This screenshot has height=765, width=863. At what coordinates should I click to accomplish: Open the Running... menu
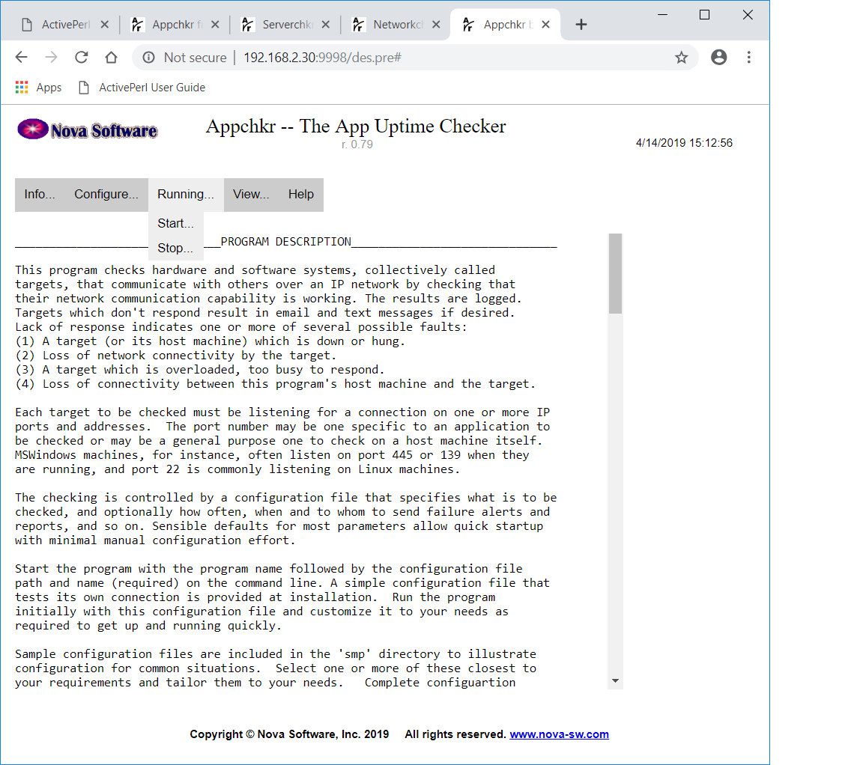pyautogui.click(x=186, y=194)
